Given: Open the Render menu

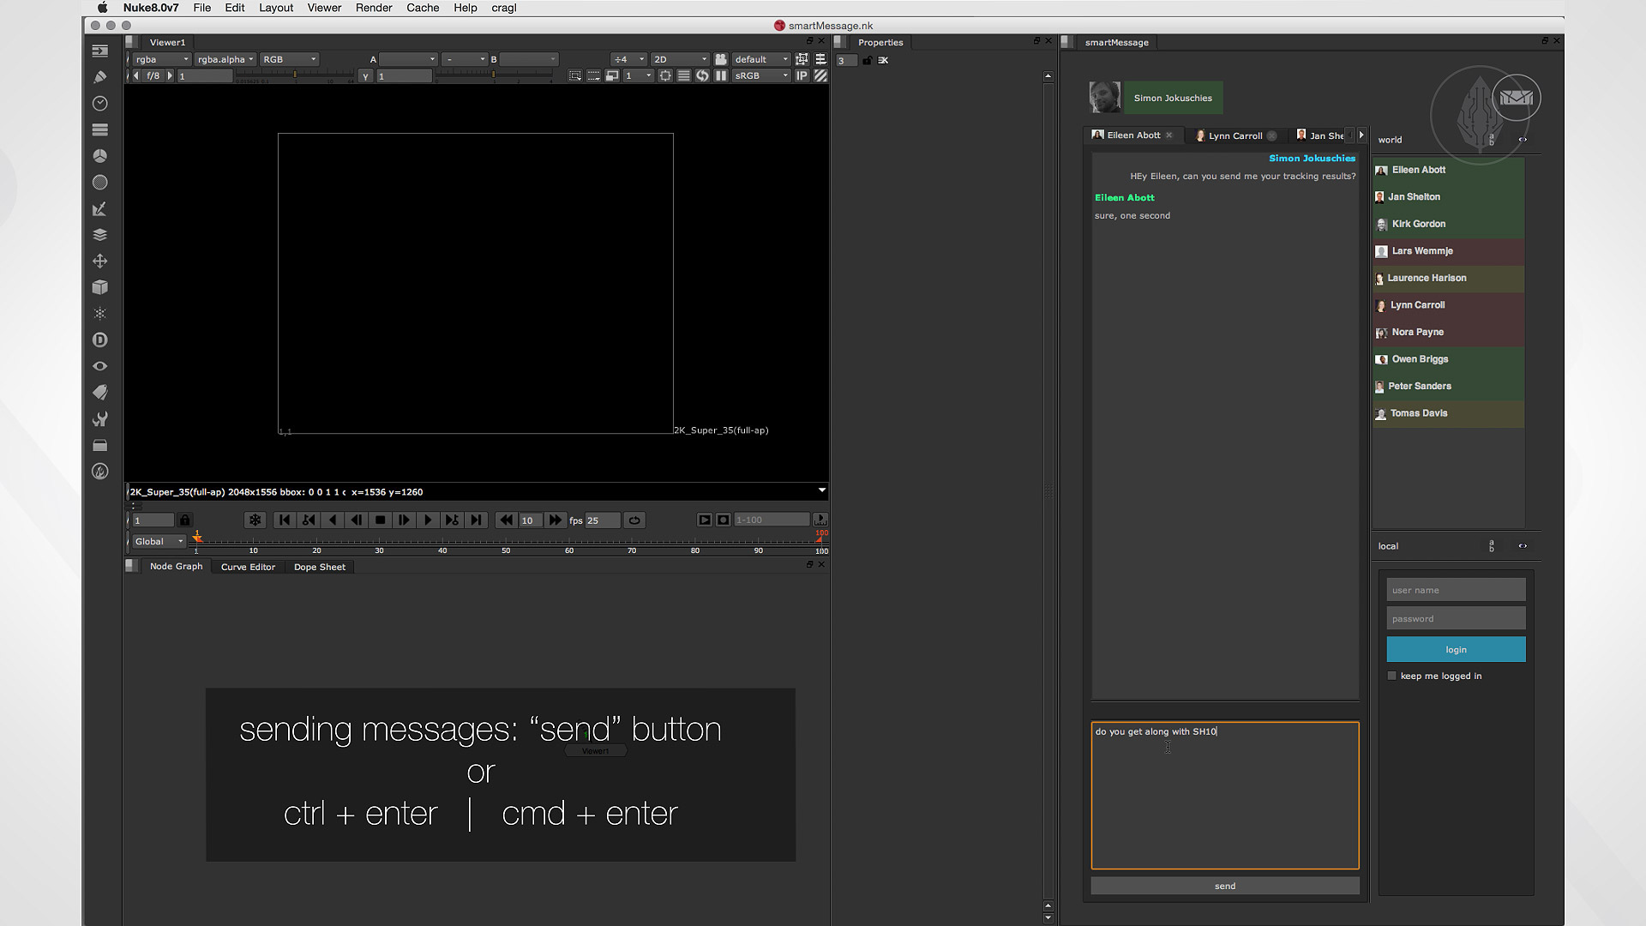Looking at the screenshot, I should (x=374, y=8).
